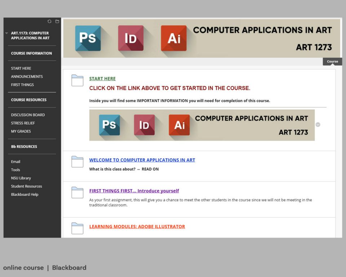View MY GRADES from the sidebar
The image size is (346, 277).
[x=21, y=131]
